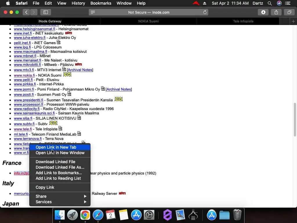Image resolution: width=297 pixels, height=223 pixels.
Task: Switch to the Tele Infopiste tab
Action: click(x=243, y=21)
